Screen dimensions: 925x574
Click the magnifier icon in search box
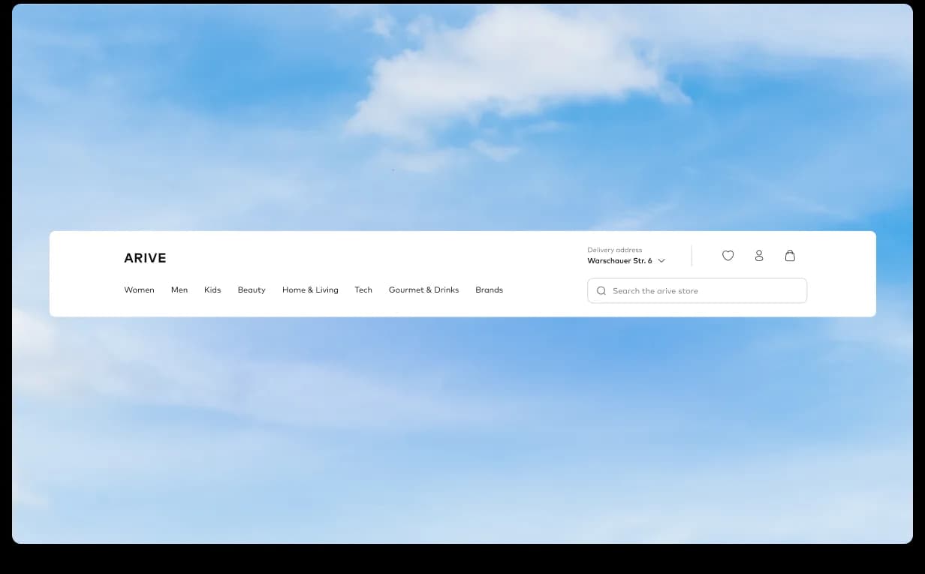[601, 291]
